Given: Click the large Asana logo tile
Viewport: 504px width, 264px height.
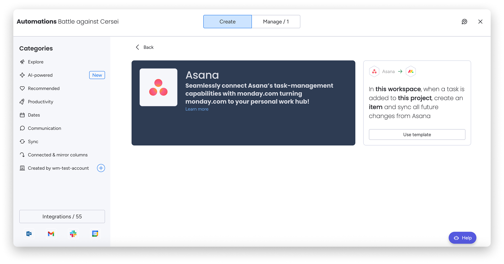Looking at the screenshot, I should (158, 87).
